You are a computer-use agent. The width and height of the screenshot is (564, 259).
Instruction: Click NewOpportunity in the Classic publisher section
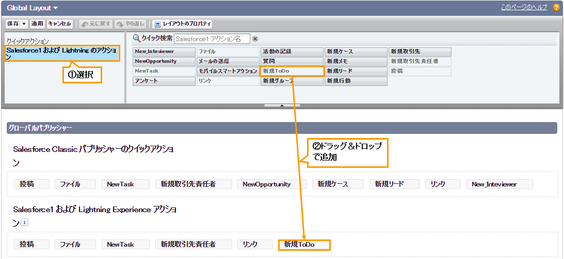[x=272, y=184]
